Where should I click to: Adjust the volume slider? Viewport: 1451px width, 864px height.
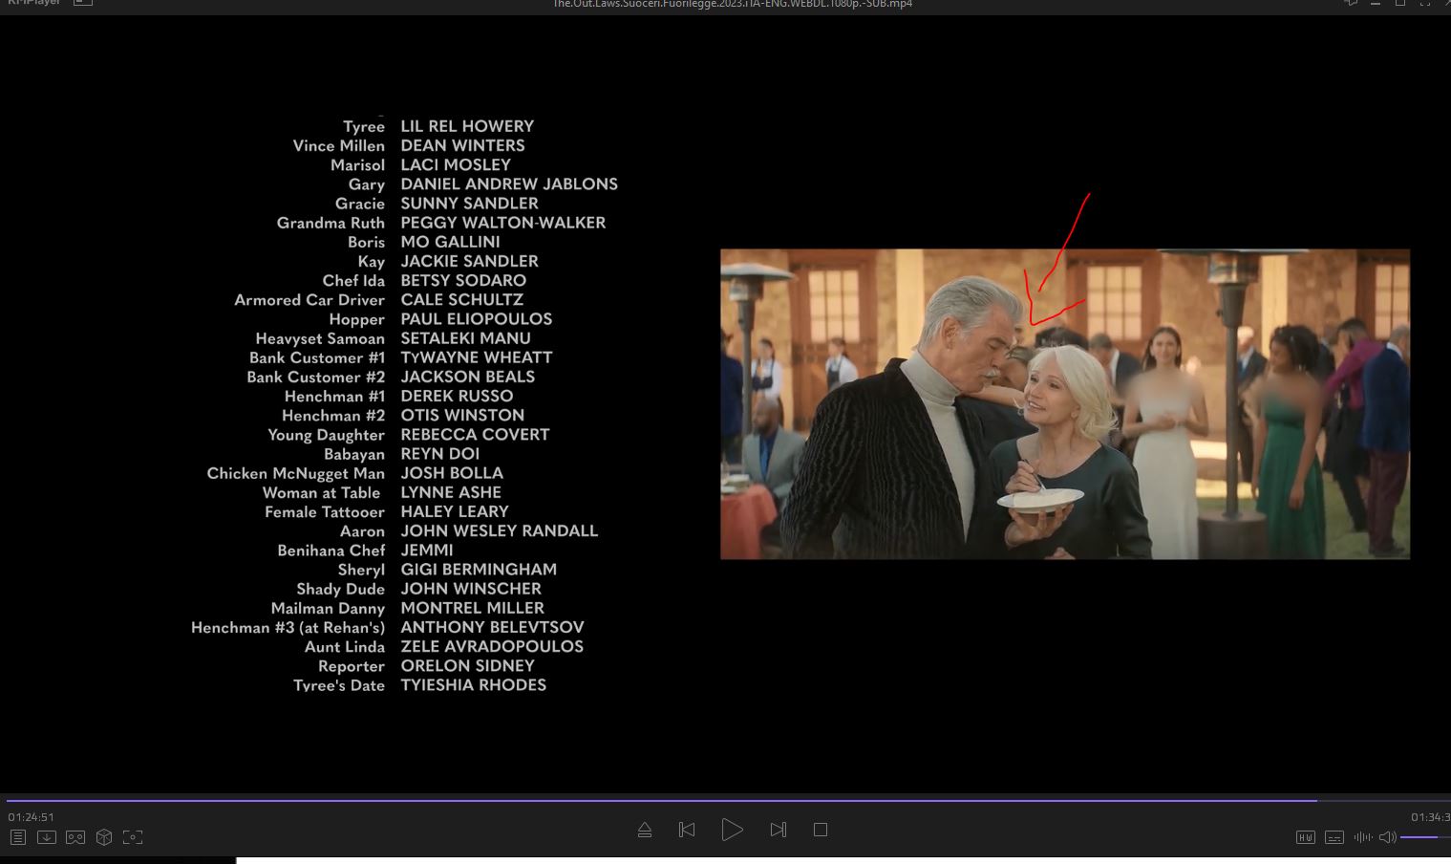[1423, 837]
